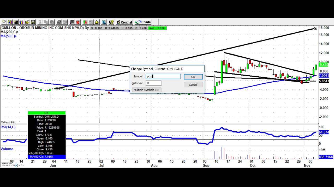
Task: Click the 10M volume scale label
Action: pos(322,150)
